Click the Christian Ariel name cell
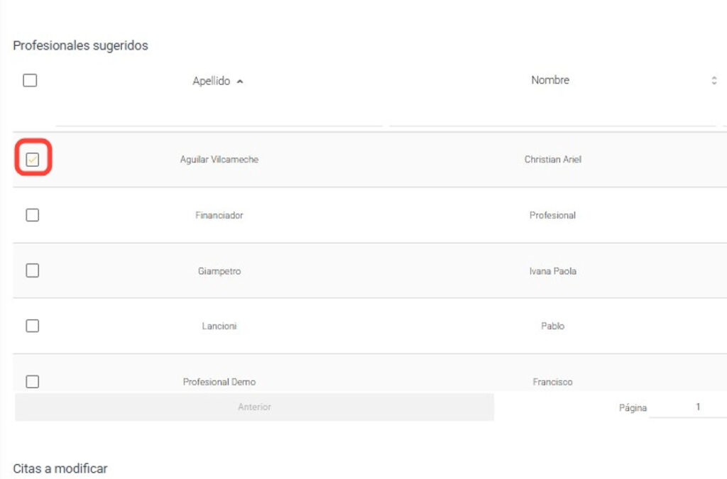This screenshot has height=479, width=727. pyautogui.click(x=552, y=160)
